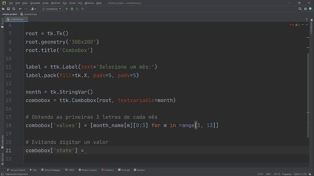Open the user account dropdown icon
314x176 pixels.
[x=33, y=9]
